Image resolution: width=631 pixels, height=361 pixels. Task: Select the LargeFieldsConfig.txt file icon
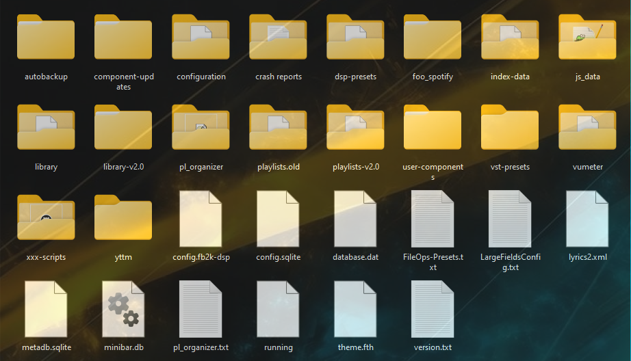(x=510, y=219)
